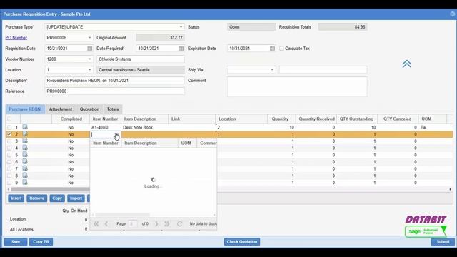Click the Vendor name field Chloride Systems
The image size is (457, 257).
click(x=141, y=59)
